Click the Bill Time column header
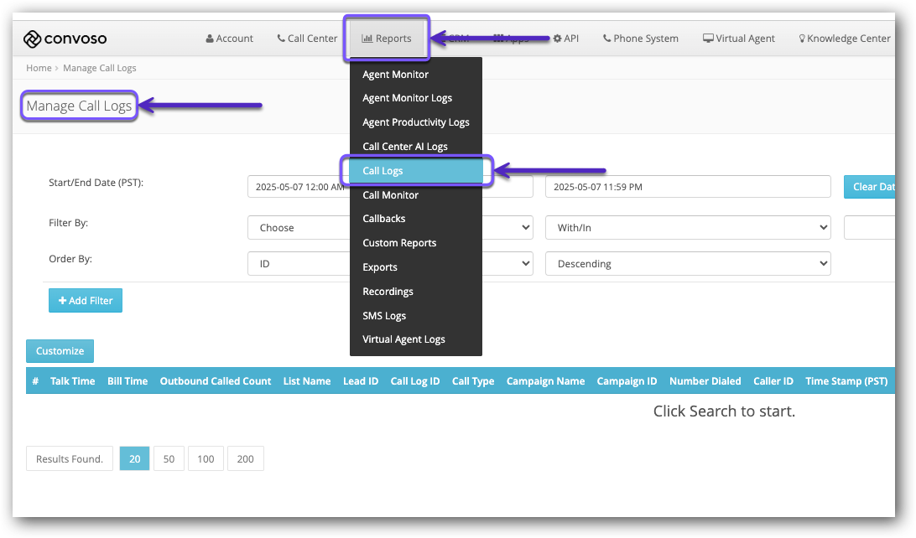The image size is (916, 538). pos(128,381)
